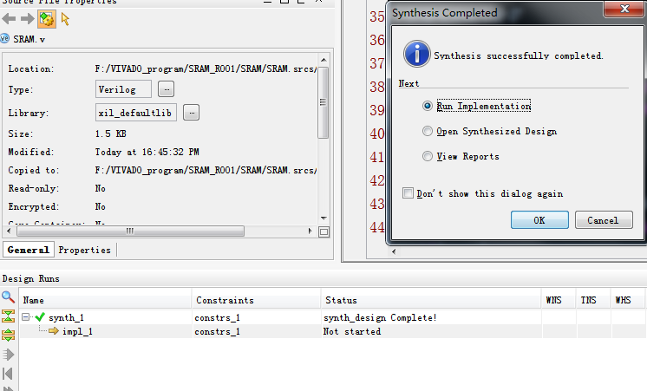Click the '1.5 KB' size value
Image resolution: width=647 pixels, height=391 pixels.
111,134
